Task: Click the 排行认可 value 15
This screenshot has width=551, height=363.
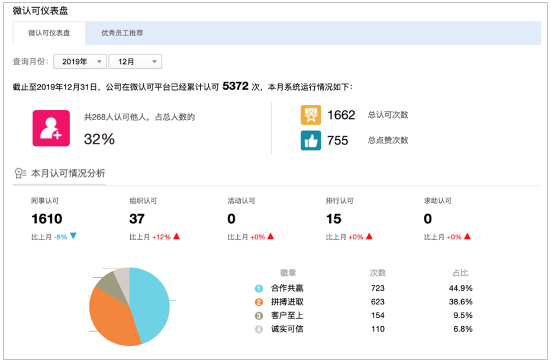Action: coord(333,219)
